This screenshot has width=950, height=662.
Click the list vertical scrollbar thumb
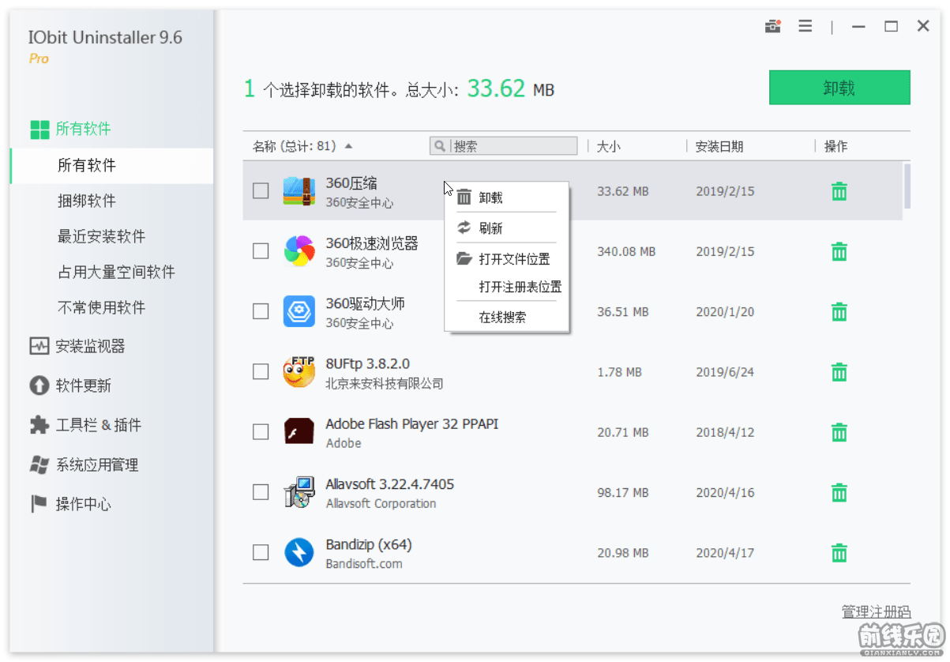point(907,186)
